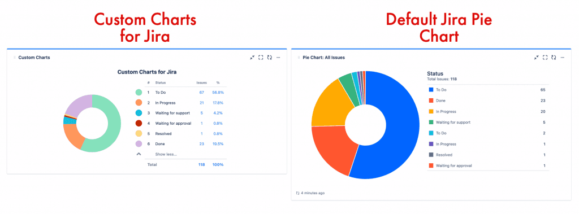
Task: Minimize the Pie Chart: All Issues gadget
Action: 536,58
